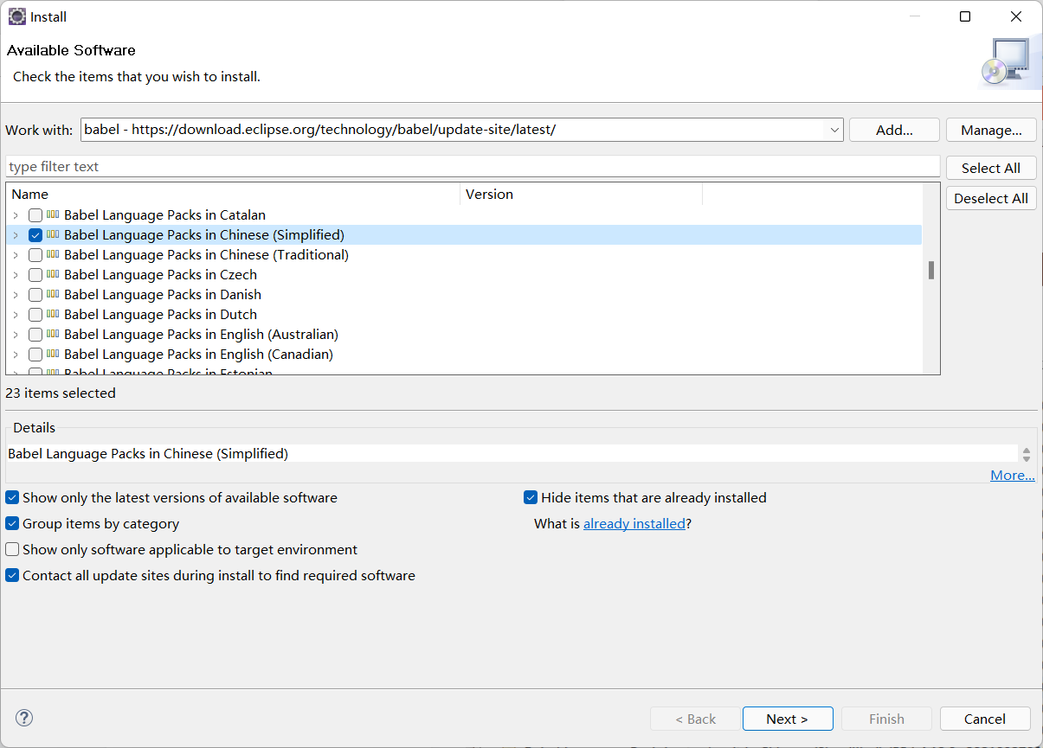Screen dimensions: 1043x748
Task: Expand the Dutch language pack node
Action: [16, 315]
